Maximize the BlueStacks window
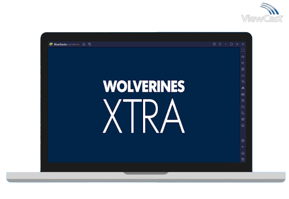This screenshot has width=289, height=199. point(231,44)
